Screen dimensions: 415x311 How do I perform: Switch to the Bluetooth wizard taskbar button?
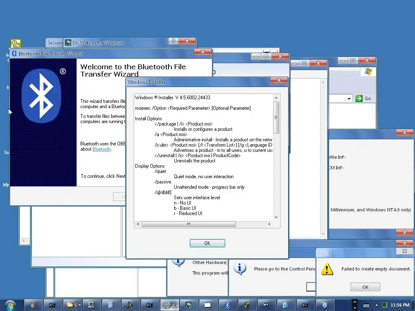227,305
